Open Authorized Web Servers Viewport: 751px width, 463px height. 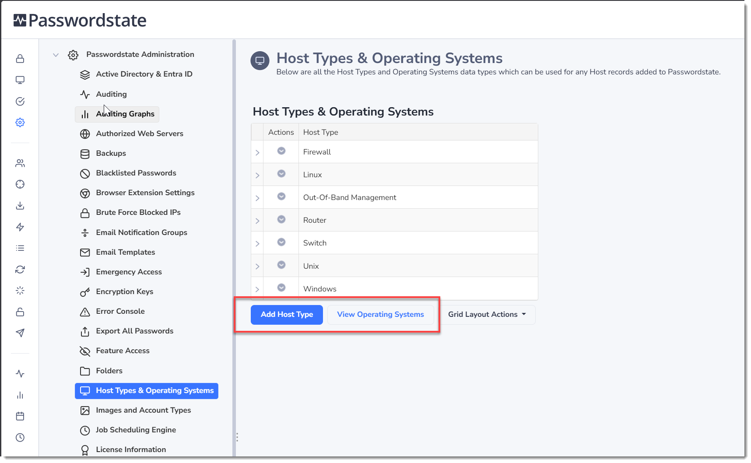pos(132,134)
